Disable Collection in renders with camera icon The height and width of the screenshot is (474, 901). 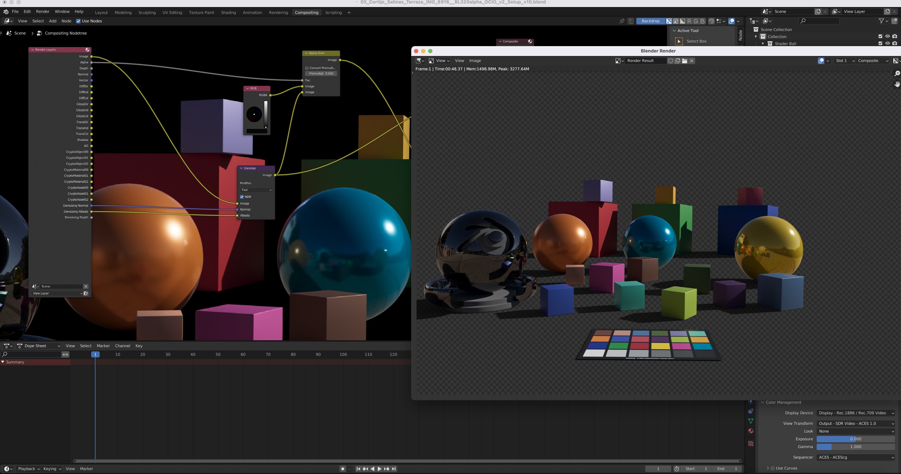[x=895, y=37]
